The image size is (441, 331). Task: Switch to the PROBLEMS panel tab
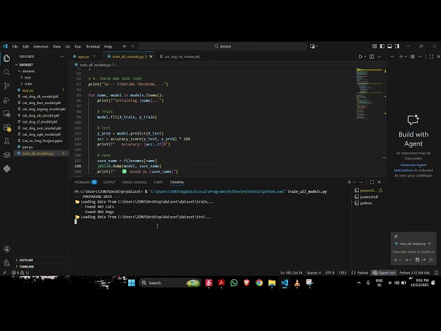point(82,182)
